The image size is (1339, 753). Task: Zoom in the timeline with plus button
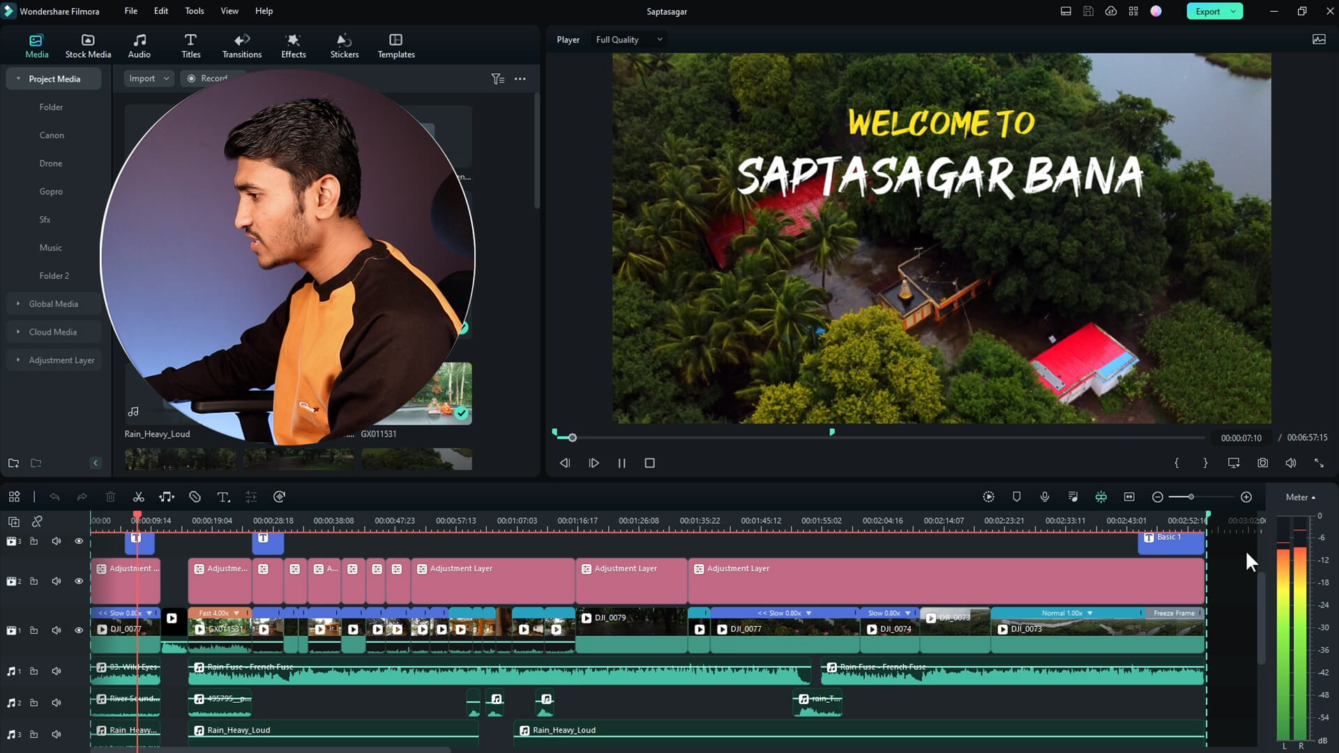click(1246, 497)
